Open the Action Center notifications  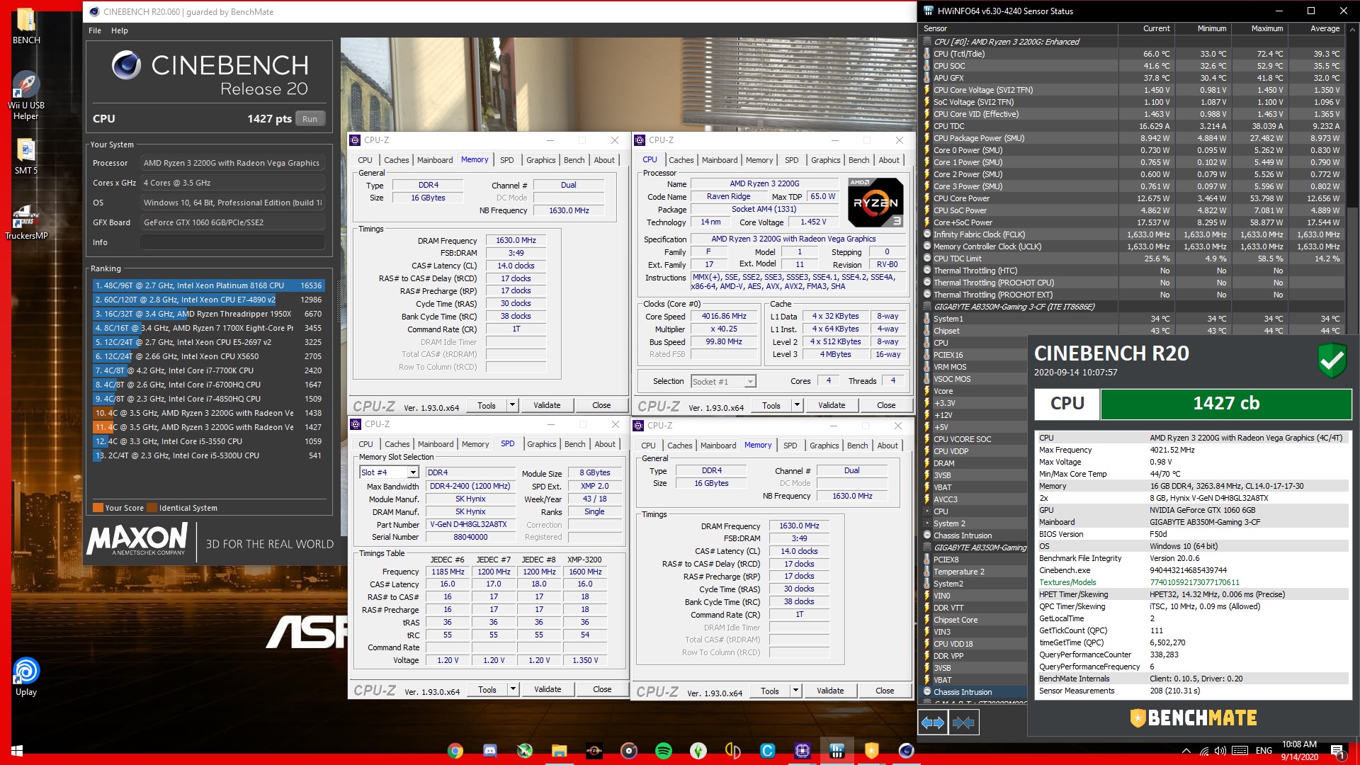click(x=1337, y=751)
